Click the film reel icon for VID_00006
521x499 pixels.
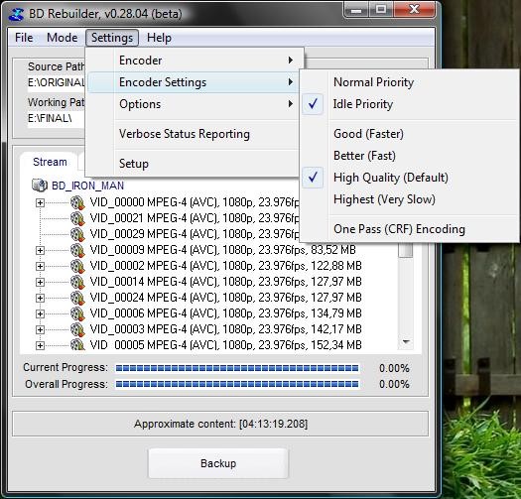tap(77, 313)
